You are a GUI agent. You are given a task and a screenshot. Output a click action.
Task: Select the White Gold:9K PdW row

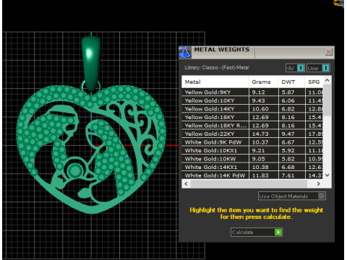(252, 142)
